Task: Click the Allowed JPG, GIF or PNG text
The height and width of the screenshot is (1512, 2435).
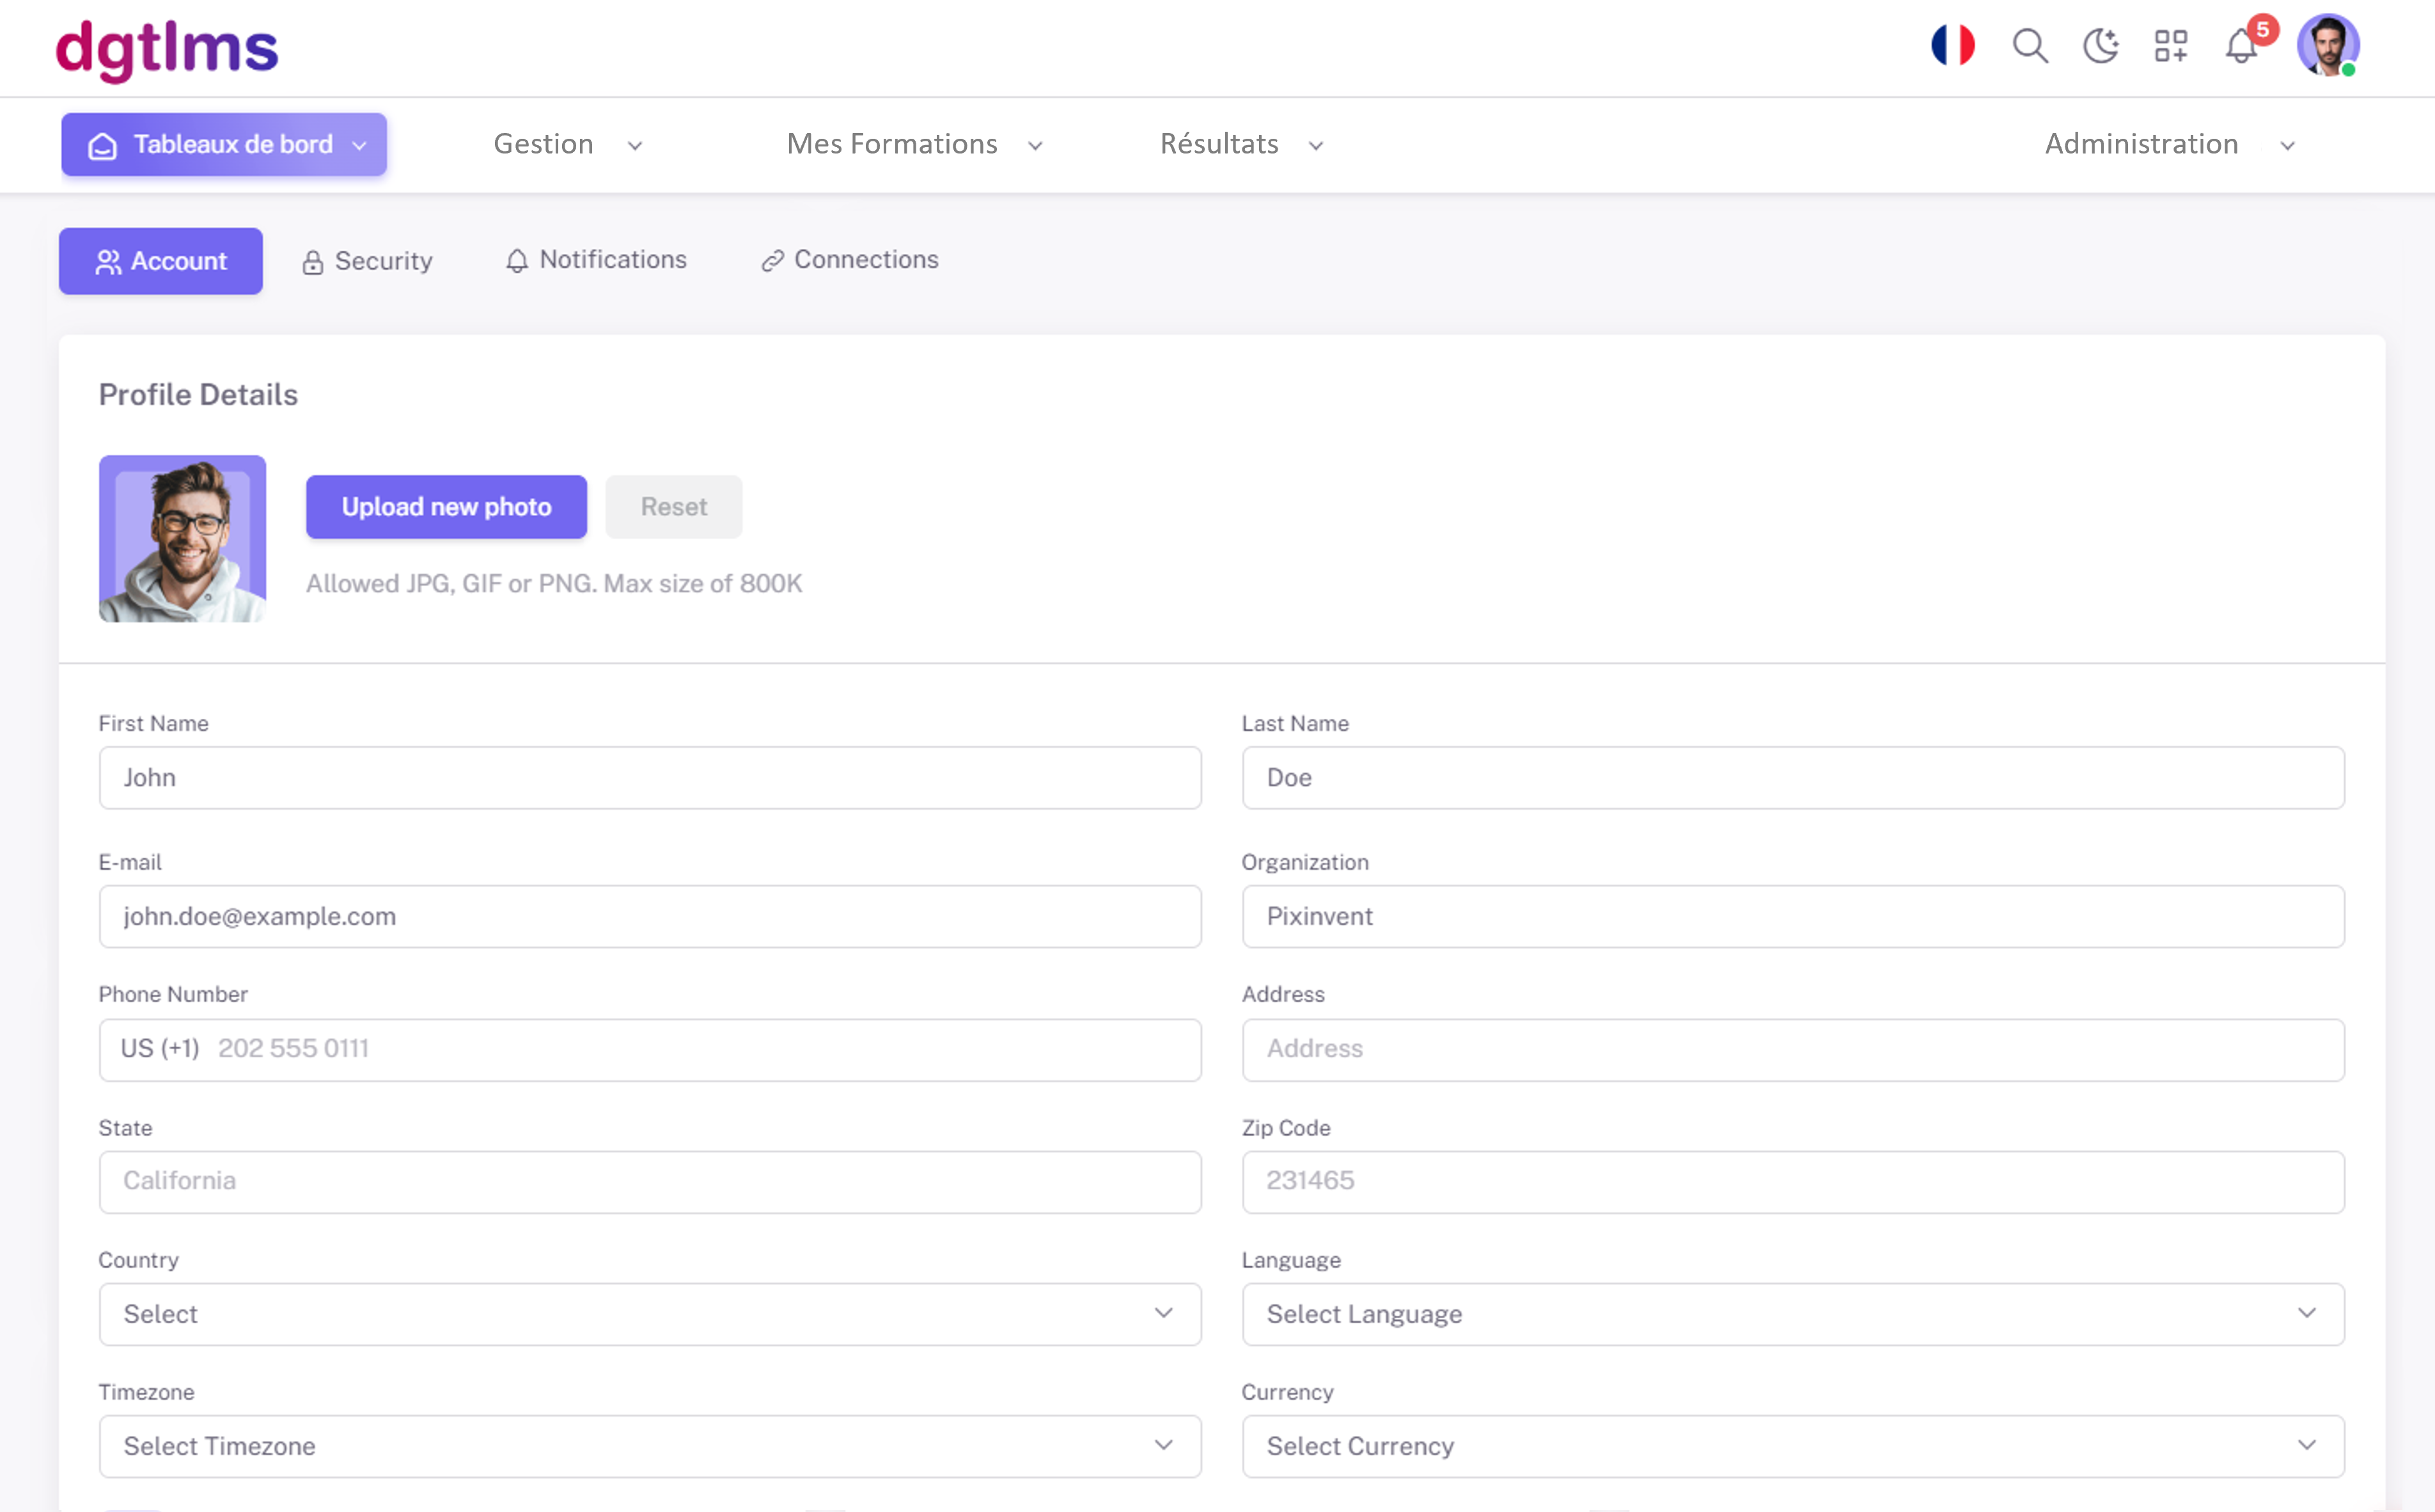Action: (554, 584)
